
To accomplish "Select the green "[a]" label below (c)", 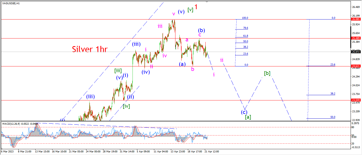I will click(x=248, y=117).
